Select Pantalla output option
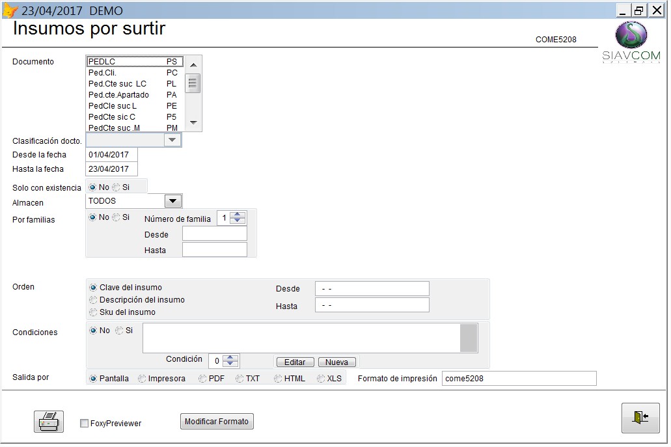 point(109,379)
